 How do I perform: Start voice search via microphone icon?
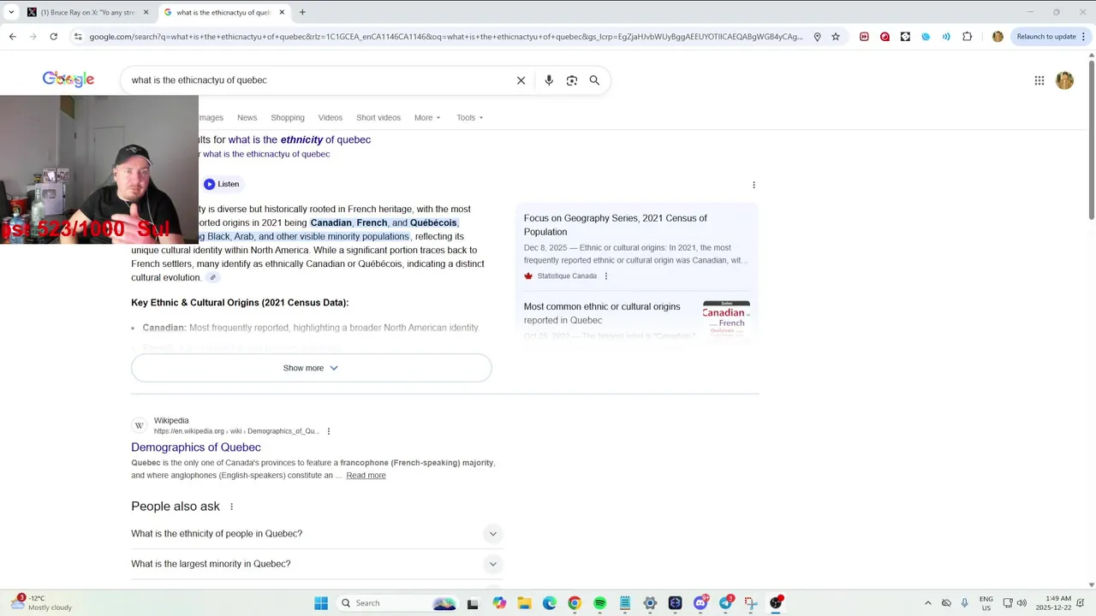(x=549, y=80)
